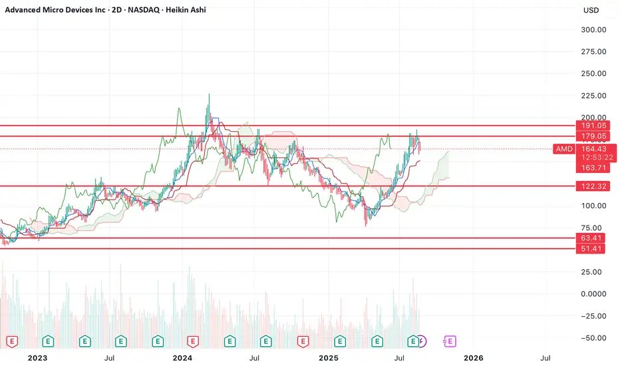Image resolution: width=620 pixels, height=366 pixels.
Task: Click the 225.00 price axis value
Action: [x=593, y=96]
